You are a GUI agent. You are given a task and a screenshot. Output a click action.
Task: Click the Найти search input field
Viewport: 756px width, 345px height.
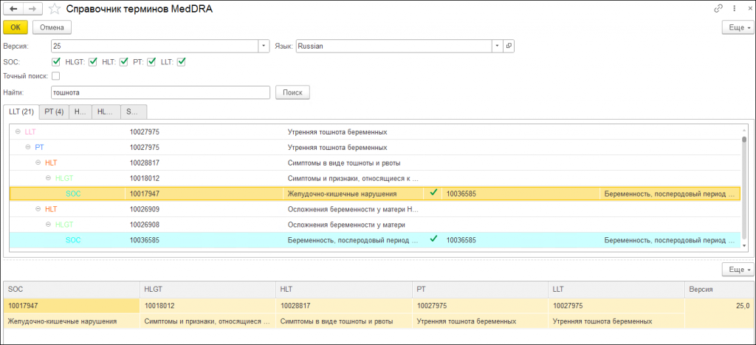(159, 92)
